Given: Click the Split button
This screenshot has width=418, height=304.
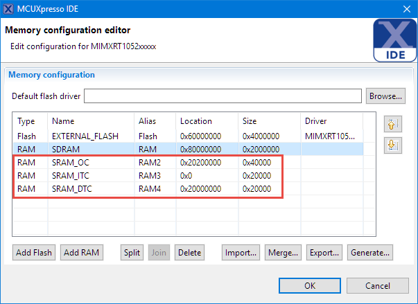Looking at the screenshot, I should (x=132, y=253).
